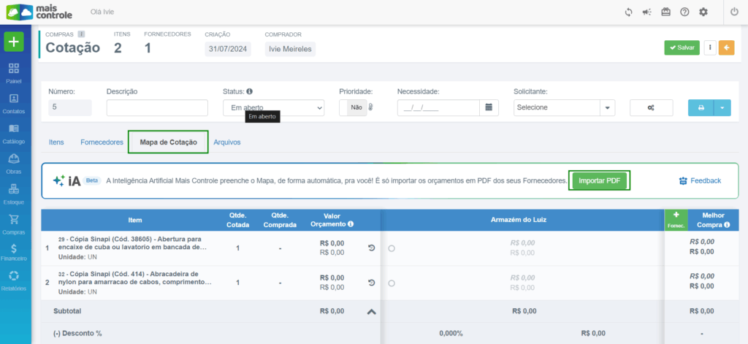Click the orange back arrow button

(727, 47)
